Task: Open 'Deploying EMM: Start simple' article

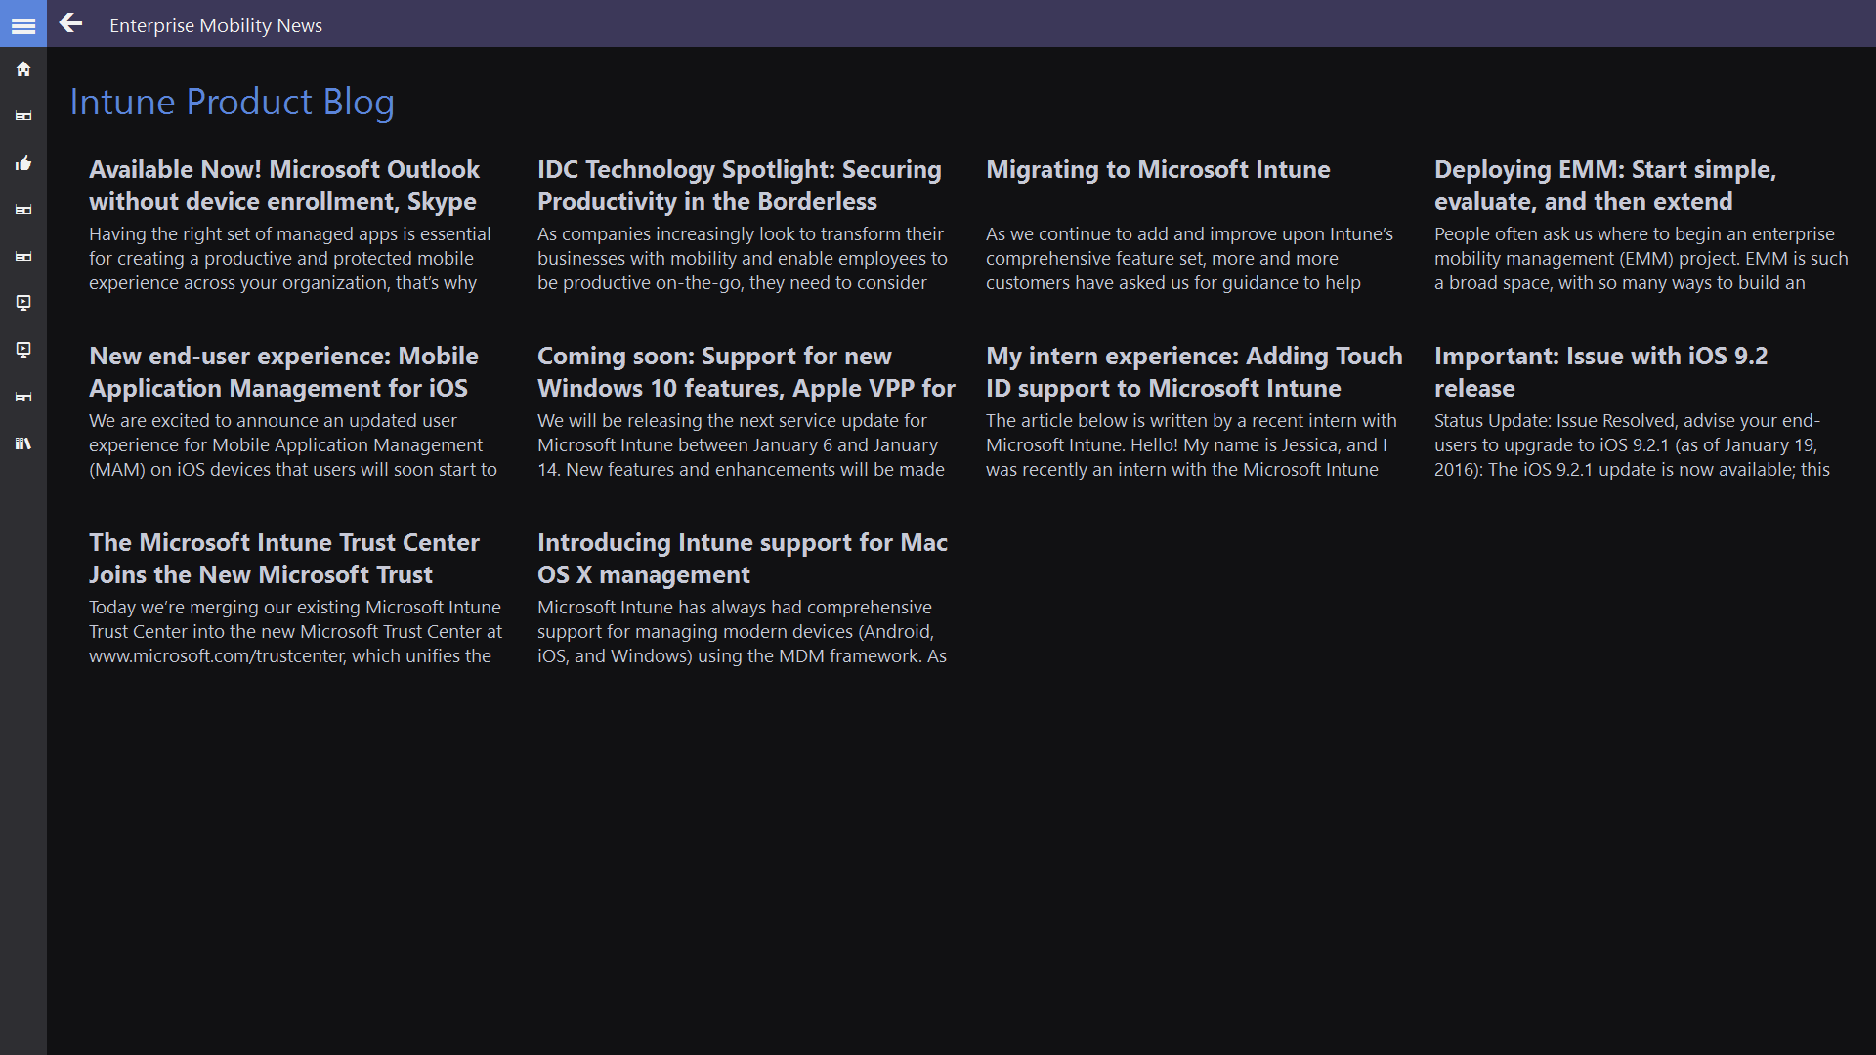Action: (x=1604, y=185)
